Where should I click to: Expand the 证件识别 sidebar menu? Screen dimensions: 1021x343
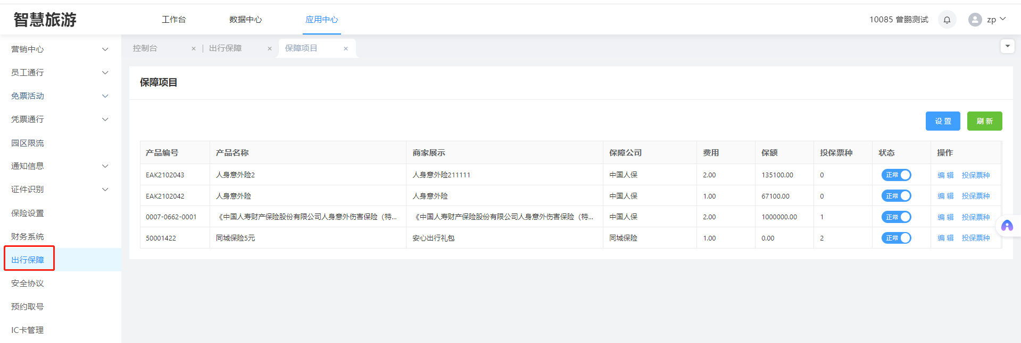tap(105, 190)
